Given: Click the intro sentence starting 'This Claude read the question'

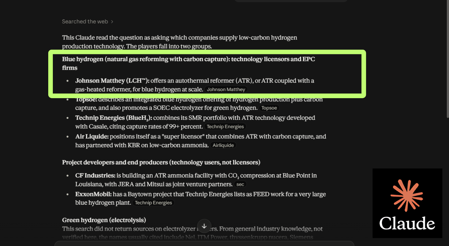Looking at the screenshot, I should 180,42.
